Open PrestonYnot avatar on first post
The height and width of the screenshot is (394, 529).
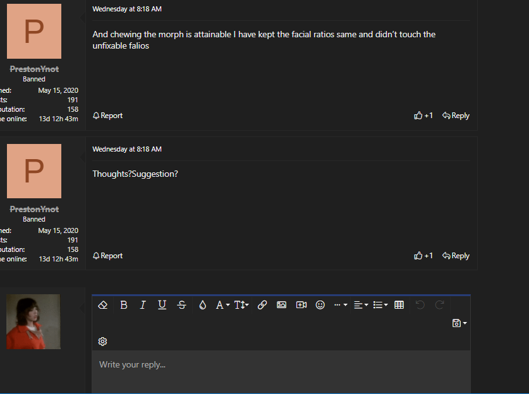[x=34, y=32]
